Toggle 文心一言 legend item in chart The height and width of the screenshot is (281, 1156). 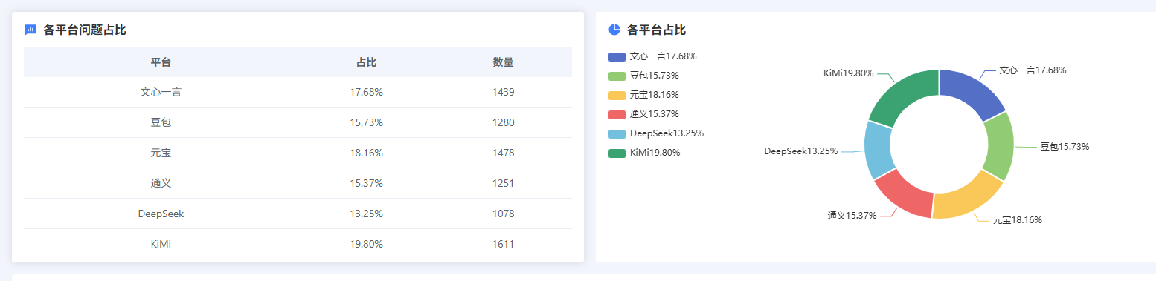pos(652,56)
